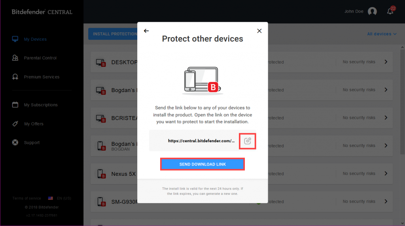Expand the All devices filter dropdown
The width and height of the screenshot is (405, 226).
382,34
